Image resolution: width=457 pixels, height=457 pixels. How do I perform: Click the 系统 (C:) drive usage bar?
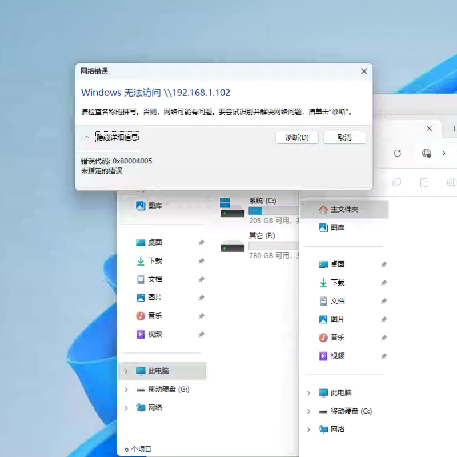(274, 211)
